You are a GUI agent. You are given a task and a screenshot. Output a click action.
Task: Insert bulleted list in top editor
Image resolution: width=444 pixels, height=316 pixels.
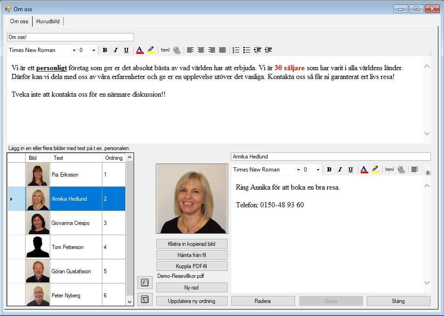pyautogui.click(x=247, y=50)
